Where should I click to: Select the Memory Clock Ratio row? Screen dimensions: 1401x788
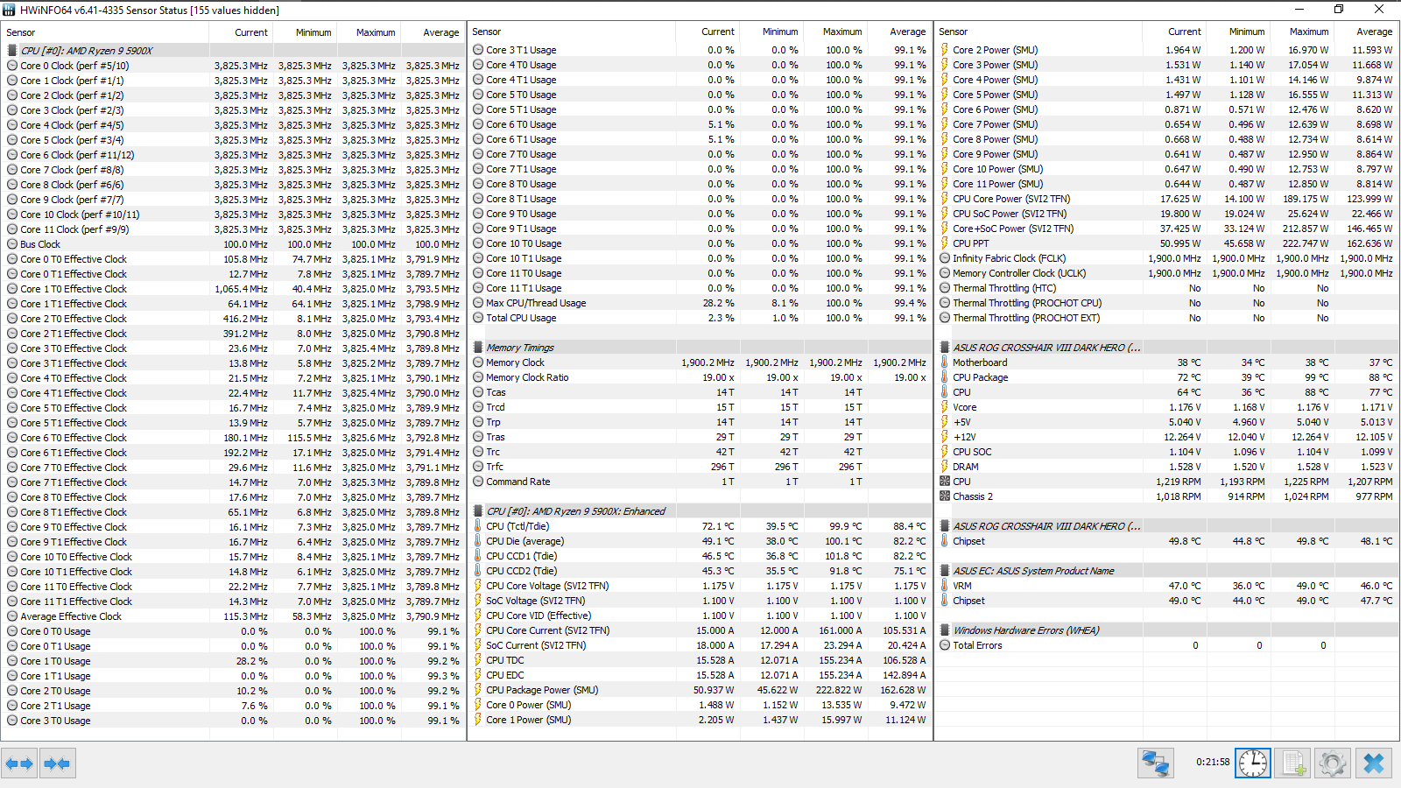pos(700,377)
